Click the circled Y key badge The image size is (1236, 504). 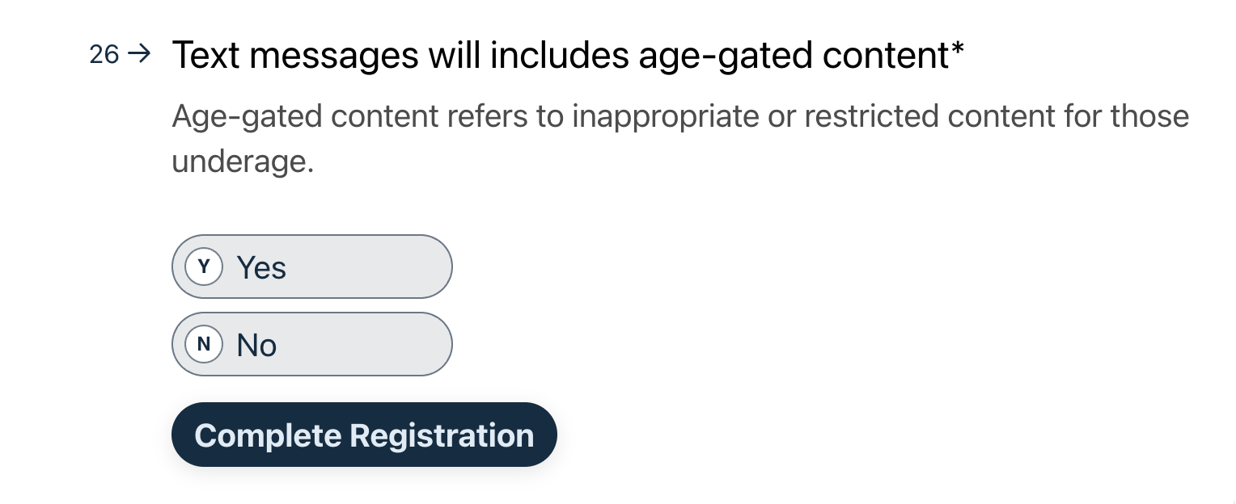[204, 267]
